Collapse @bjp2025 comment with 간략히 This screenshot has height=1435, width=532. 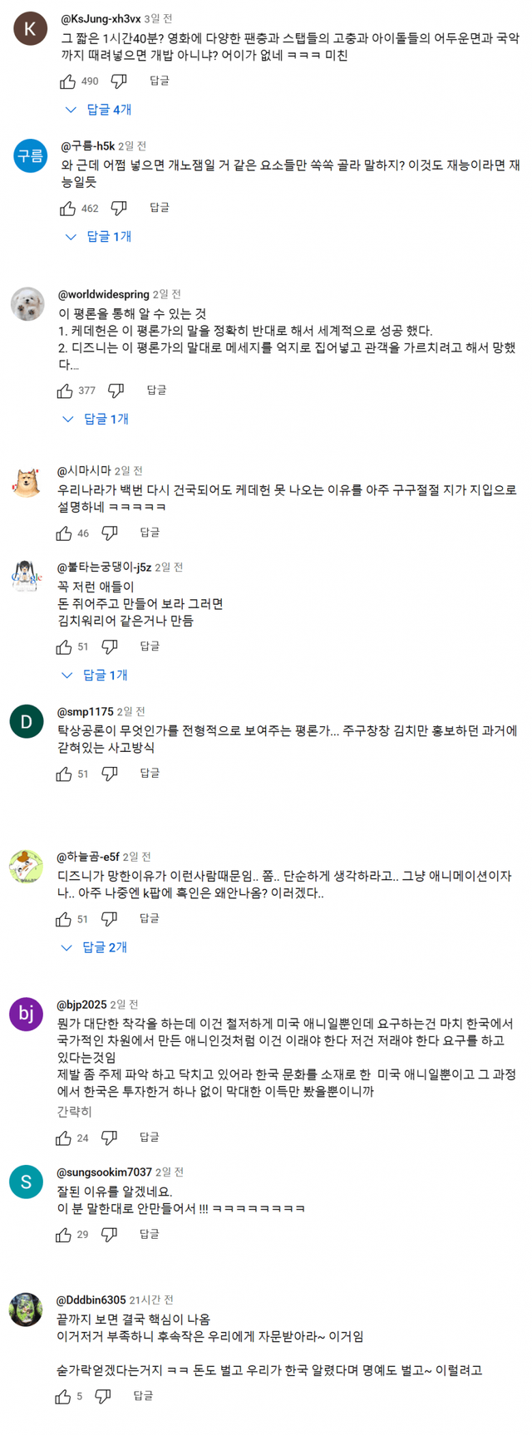click(x=74, y=1112)
